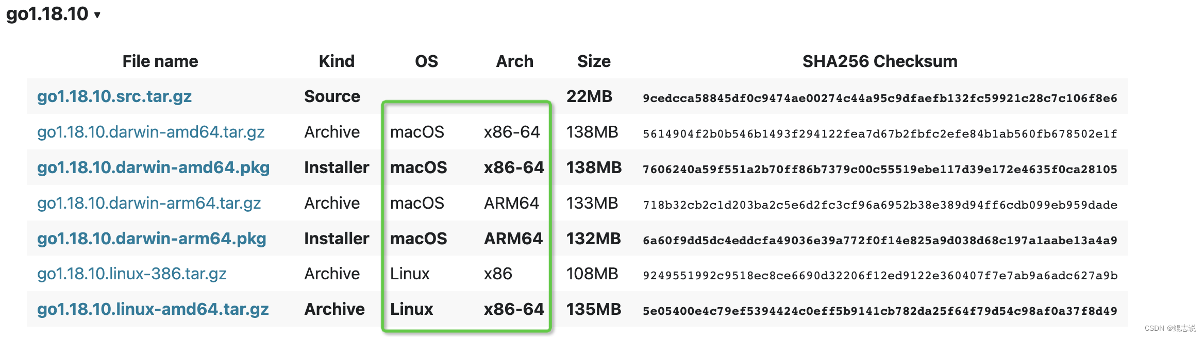Image resolution: width=1204 pixels, height=337 pixels.
Task: Click the File name column header
Action: [160, 61]
